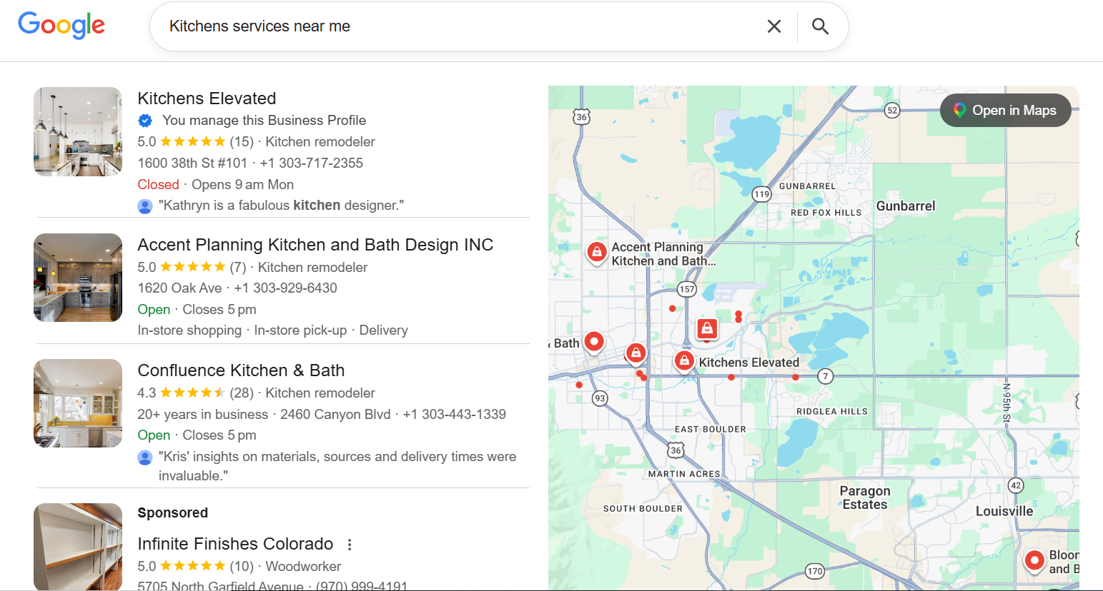The width and height of the screenshot is (1103, 591).
Task: Click the Bath map pin with white dot
Action: pyautogui.click(x=594, y=342)
